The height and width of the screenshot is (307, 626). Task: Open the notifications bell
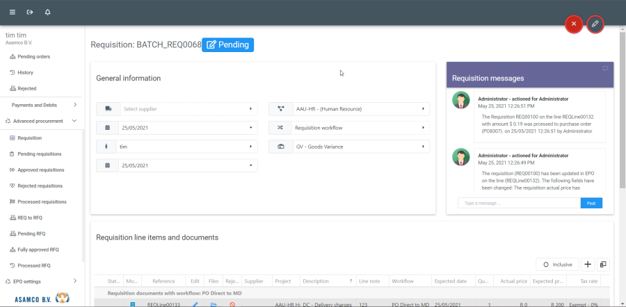(x=48, y=13)
